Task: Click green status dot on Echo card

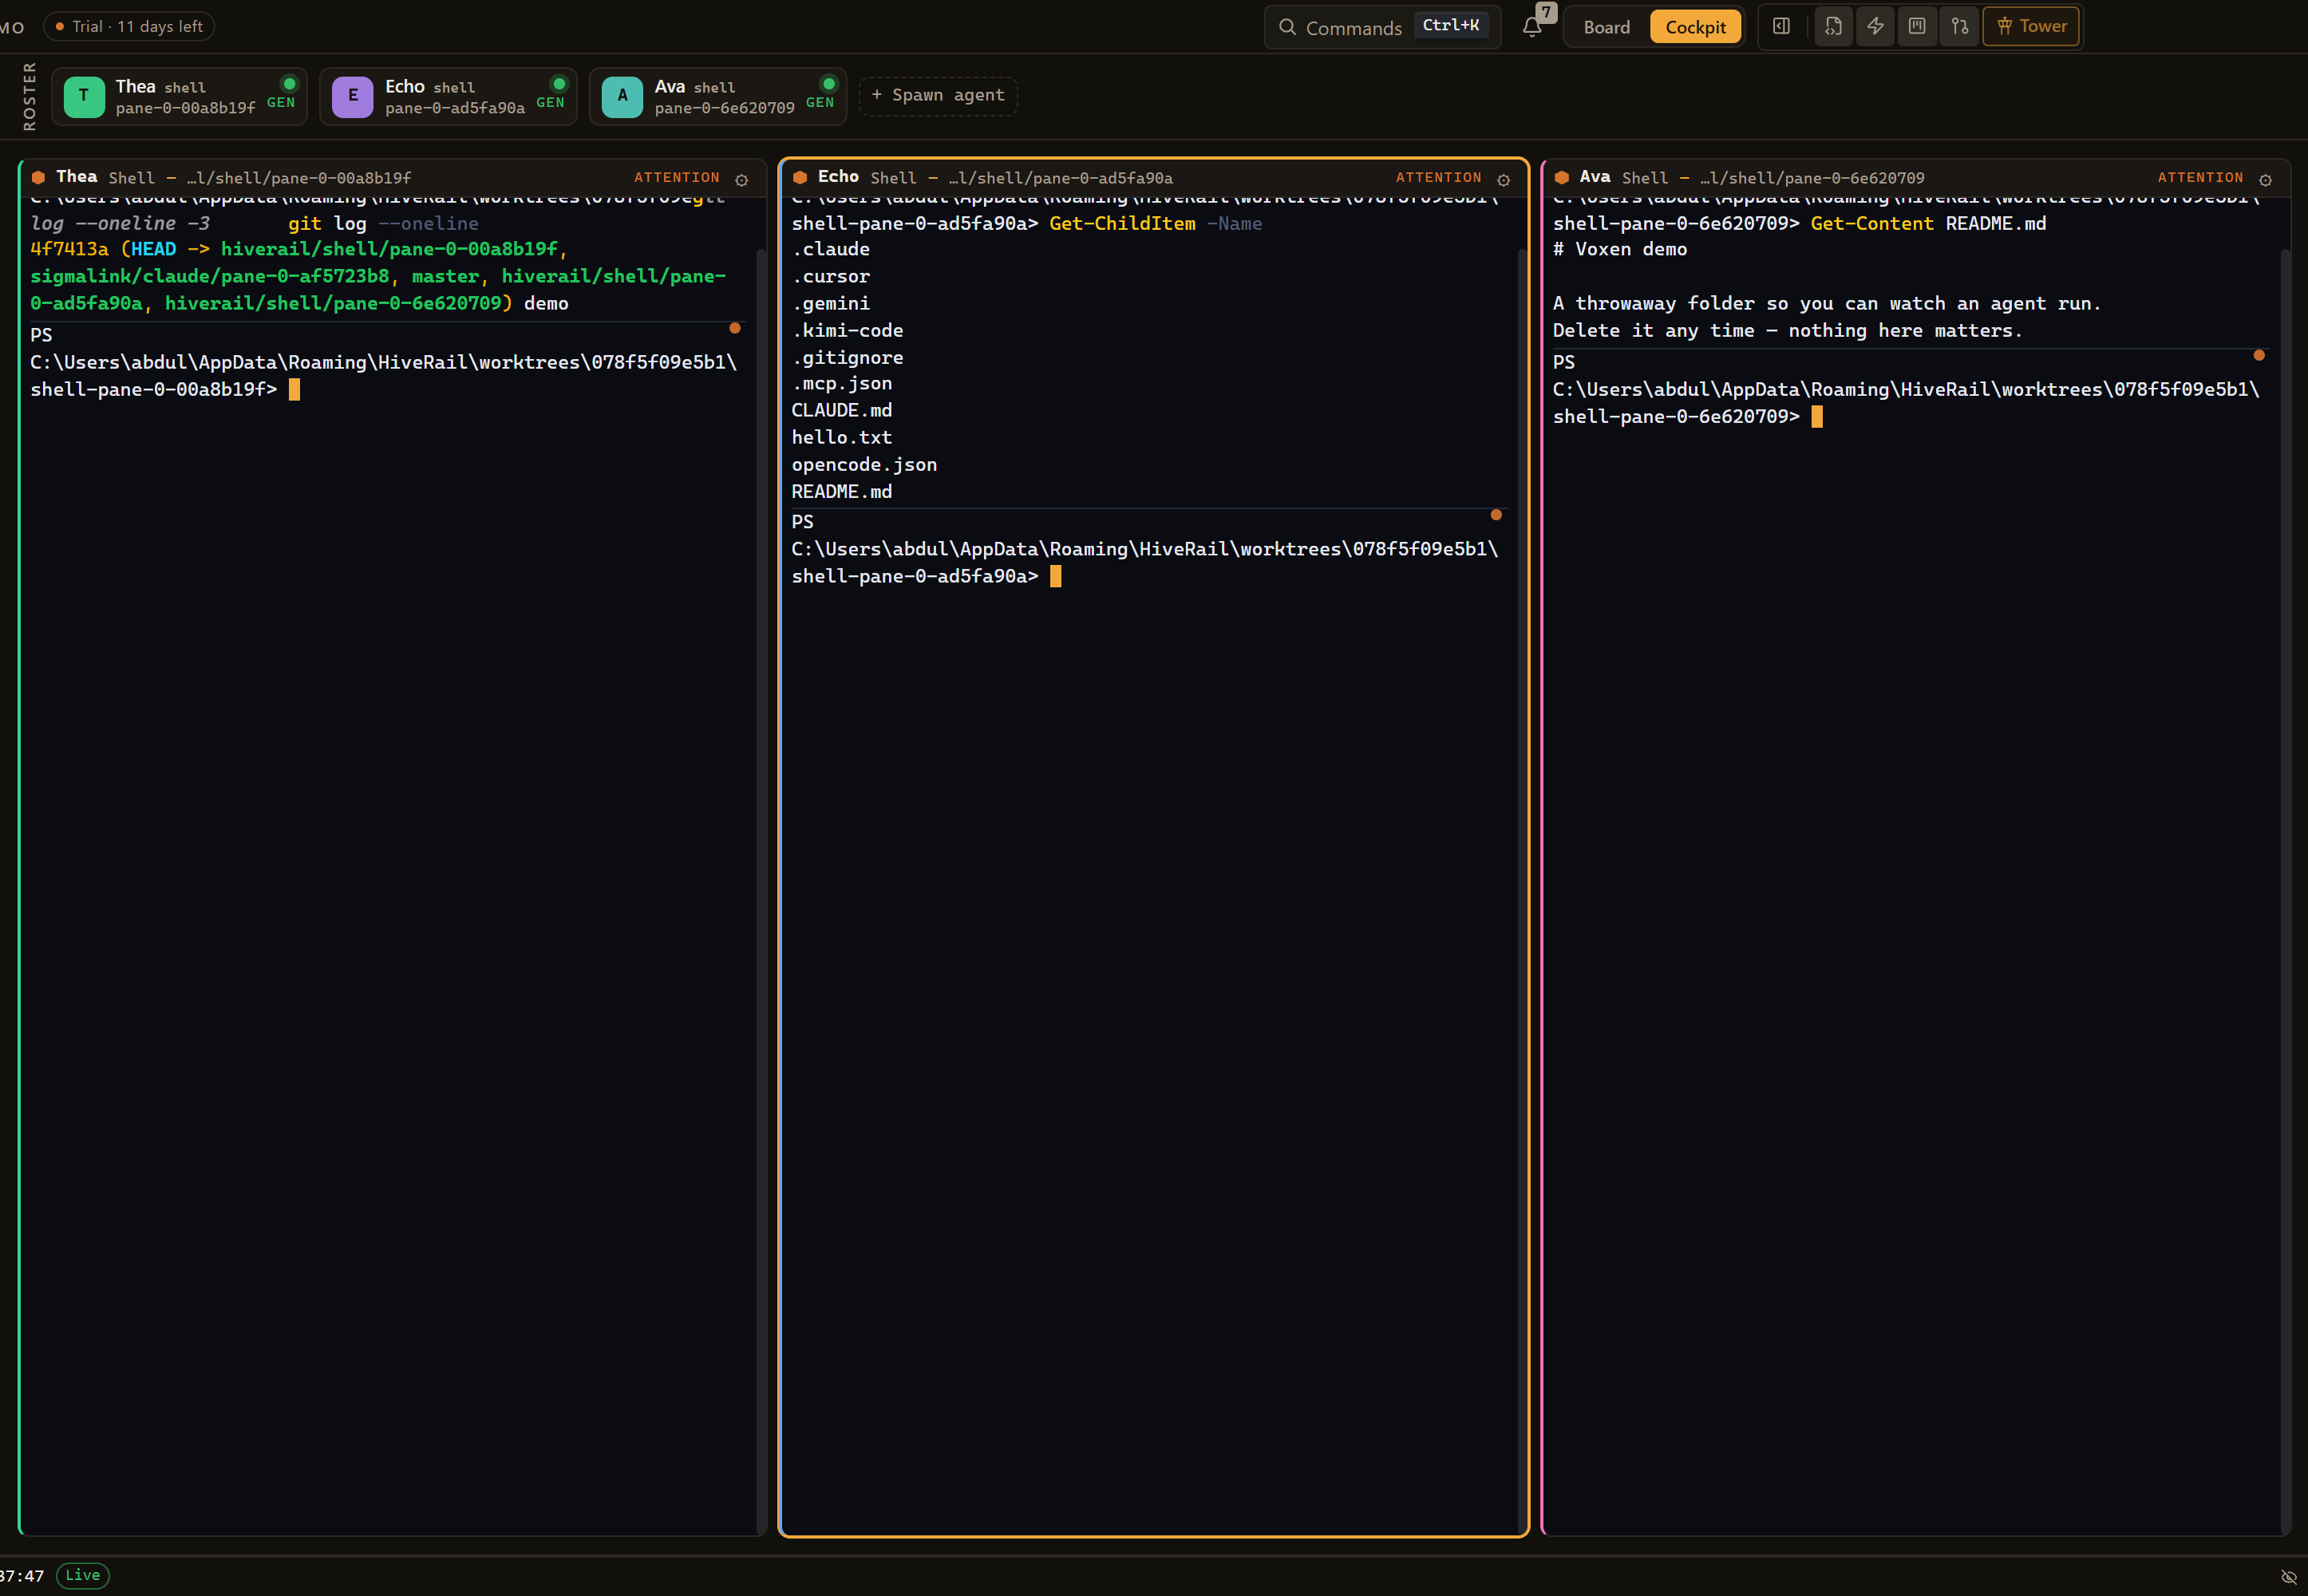Action: (559, 84)
